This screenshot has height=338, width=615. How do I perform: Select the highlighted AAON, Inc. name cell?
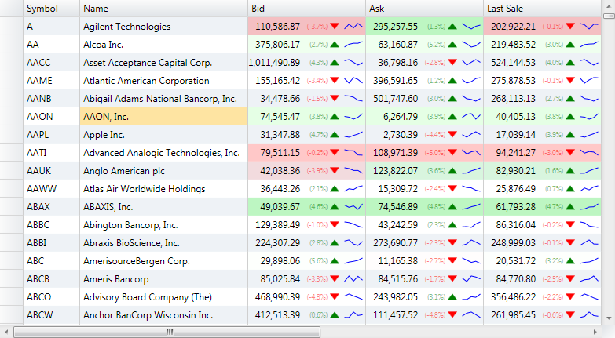point(163,117)
